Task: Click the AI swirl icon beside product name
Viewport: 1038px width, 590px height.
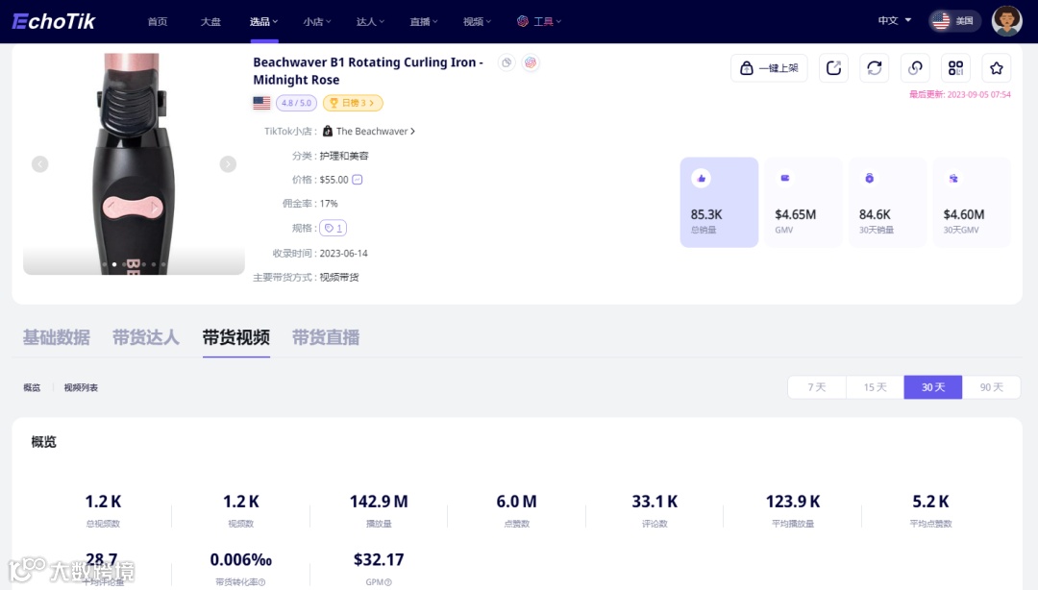Action: click(531, 62)
